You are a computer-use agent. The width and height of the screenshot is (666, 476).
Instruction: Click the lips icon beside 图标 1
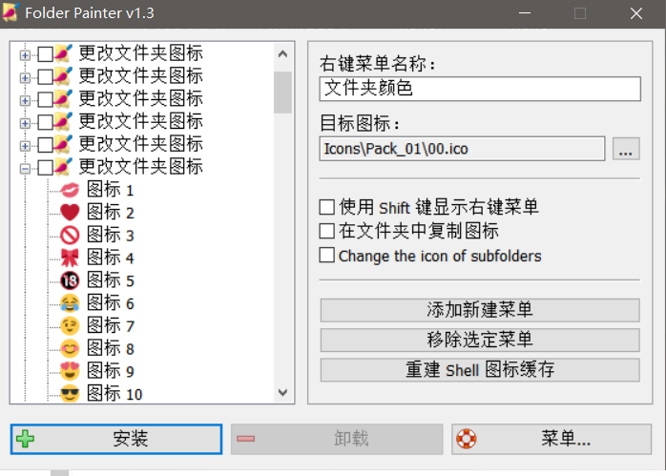pyautogui.click(x=70, y=190)
